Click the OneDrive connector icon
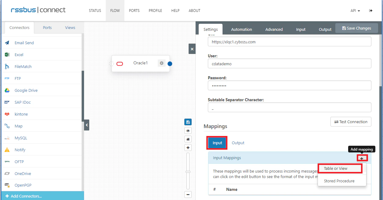Screen dimensions: 383x200 pyautogui.click(x=7, y=173)
